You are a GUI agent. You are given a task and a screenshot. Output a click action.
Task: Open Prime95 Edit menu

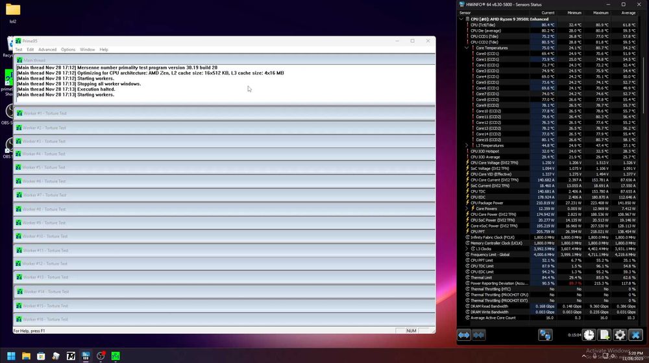[x=31, y=50]
